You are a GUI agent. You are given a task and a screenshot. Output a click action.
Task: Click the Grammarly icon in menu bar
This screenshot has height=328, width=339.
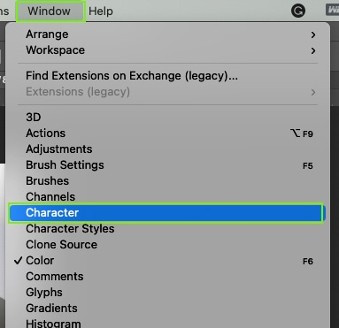pos(298,11)
